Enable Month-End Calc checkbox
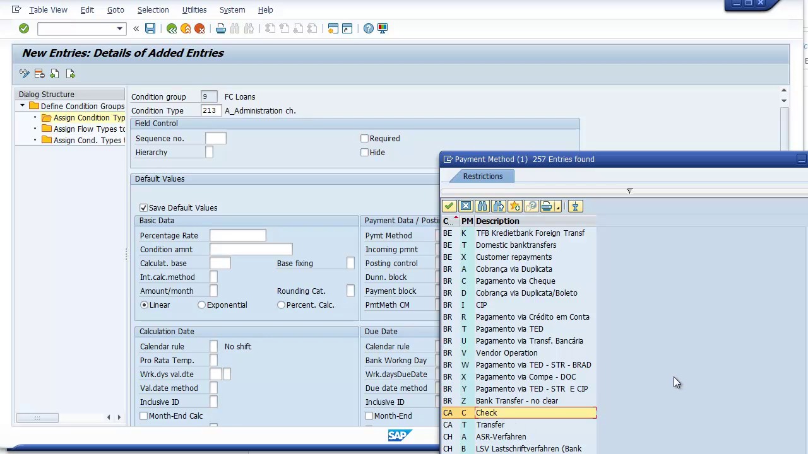 [x=143, y=416]
